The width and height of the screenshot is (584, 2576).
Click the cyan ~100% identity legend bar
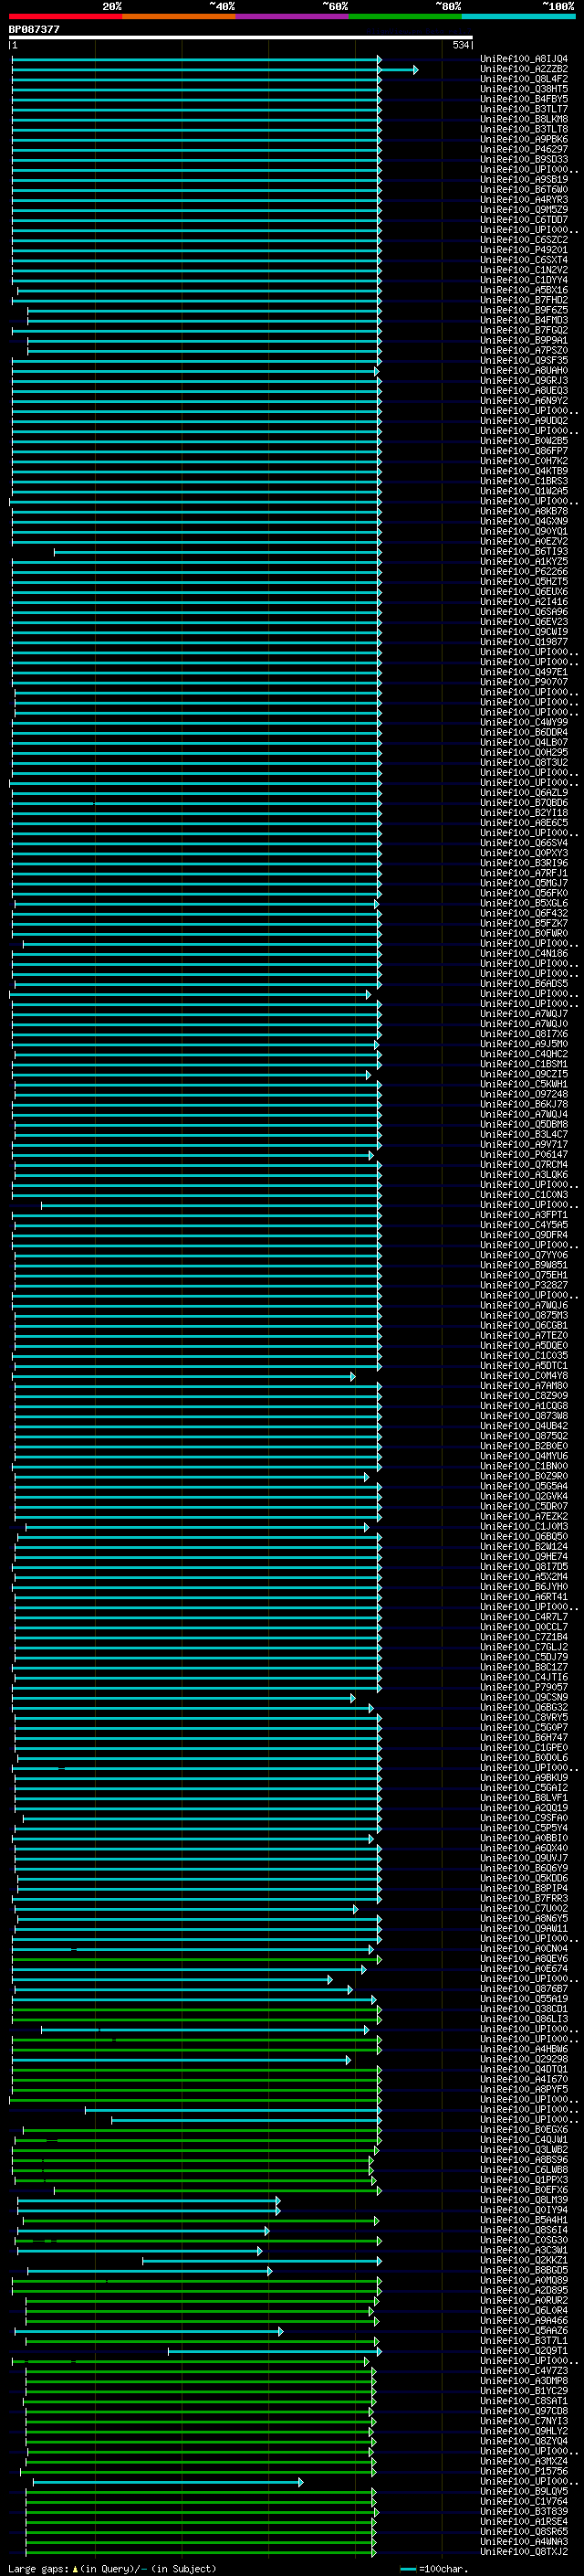[519, 17]
